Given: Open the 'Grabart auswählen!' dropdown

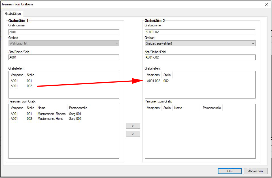Looking at the screenshot, I should pos(200,43).
